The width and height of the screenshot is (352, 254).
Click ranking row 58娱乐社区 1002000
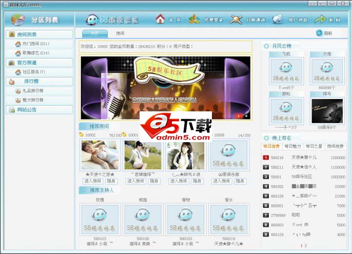click(304, 177)
